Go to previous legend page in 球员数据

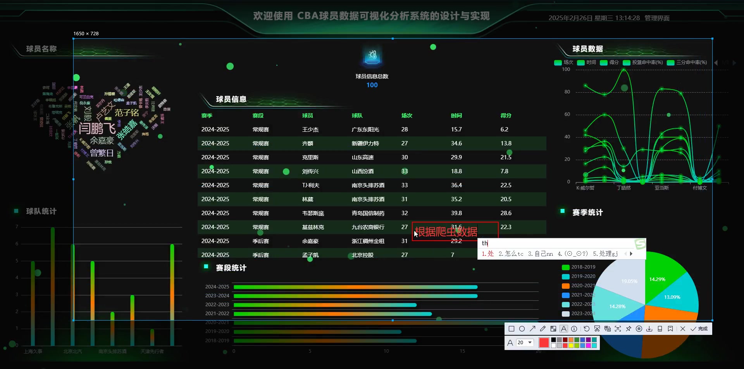[716, 62]
